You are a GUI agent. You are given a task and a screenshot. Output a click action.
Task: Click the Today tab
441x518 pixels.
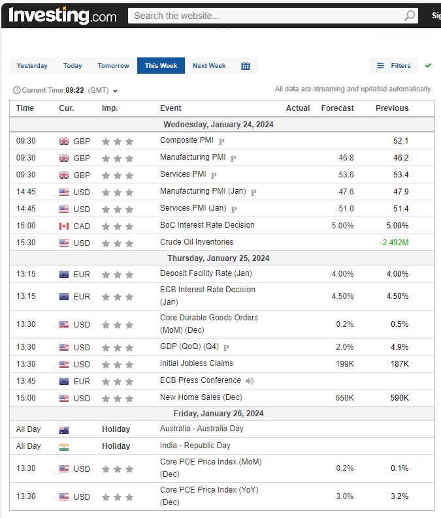click(73, 66)
